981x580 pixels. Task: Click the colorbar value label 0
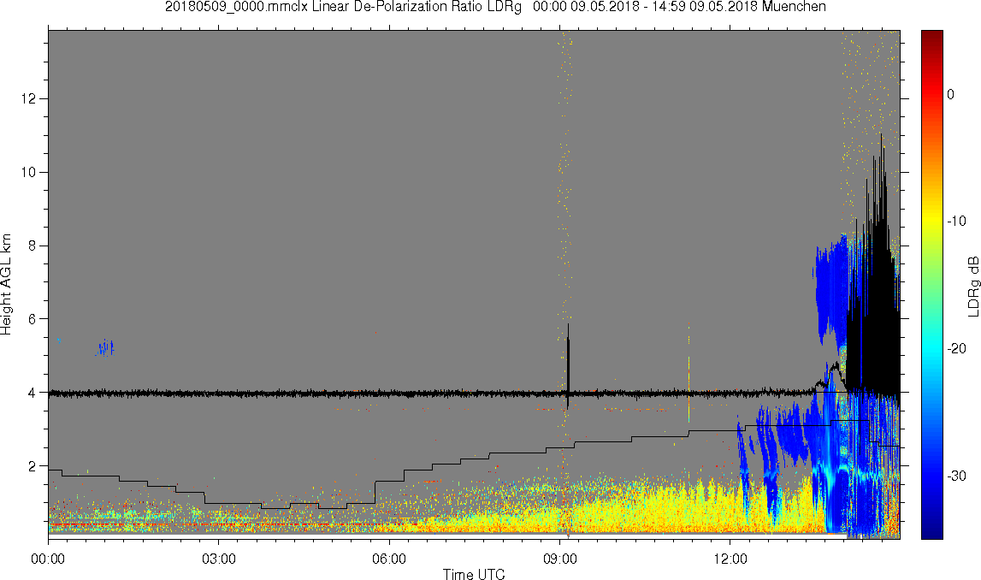pos(951,94)
